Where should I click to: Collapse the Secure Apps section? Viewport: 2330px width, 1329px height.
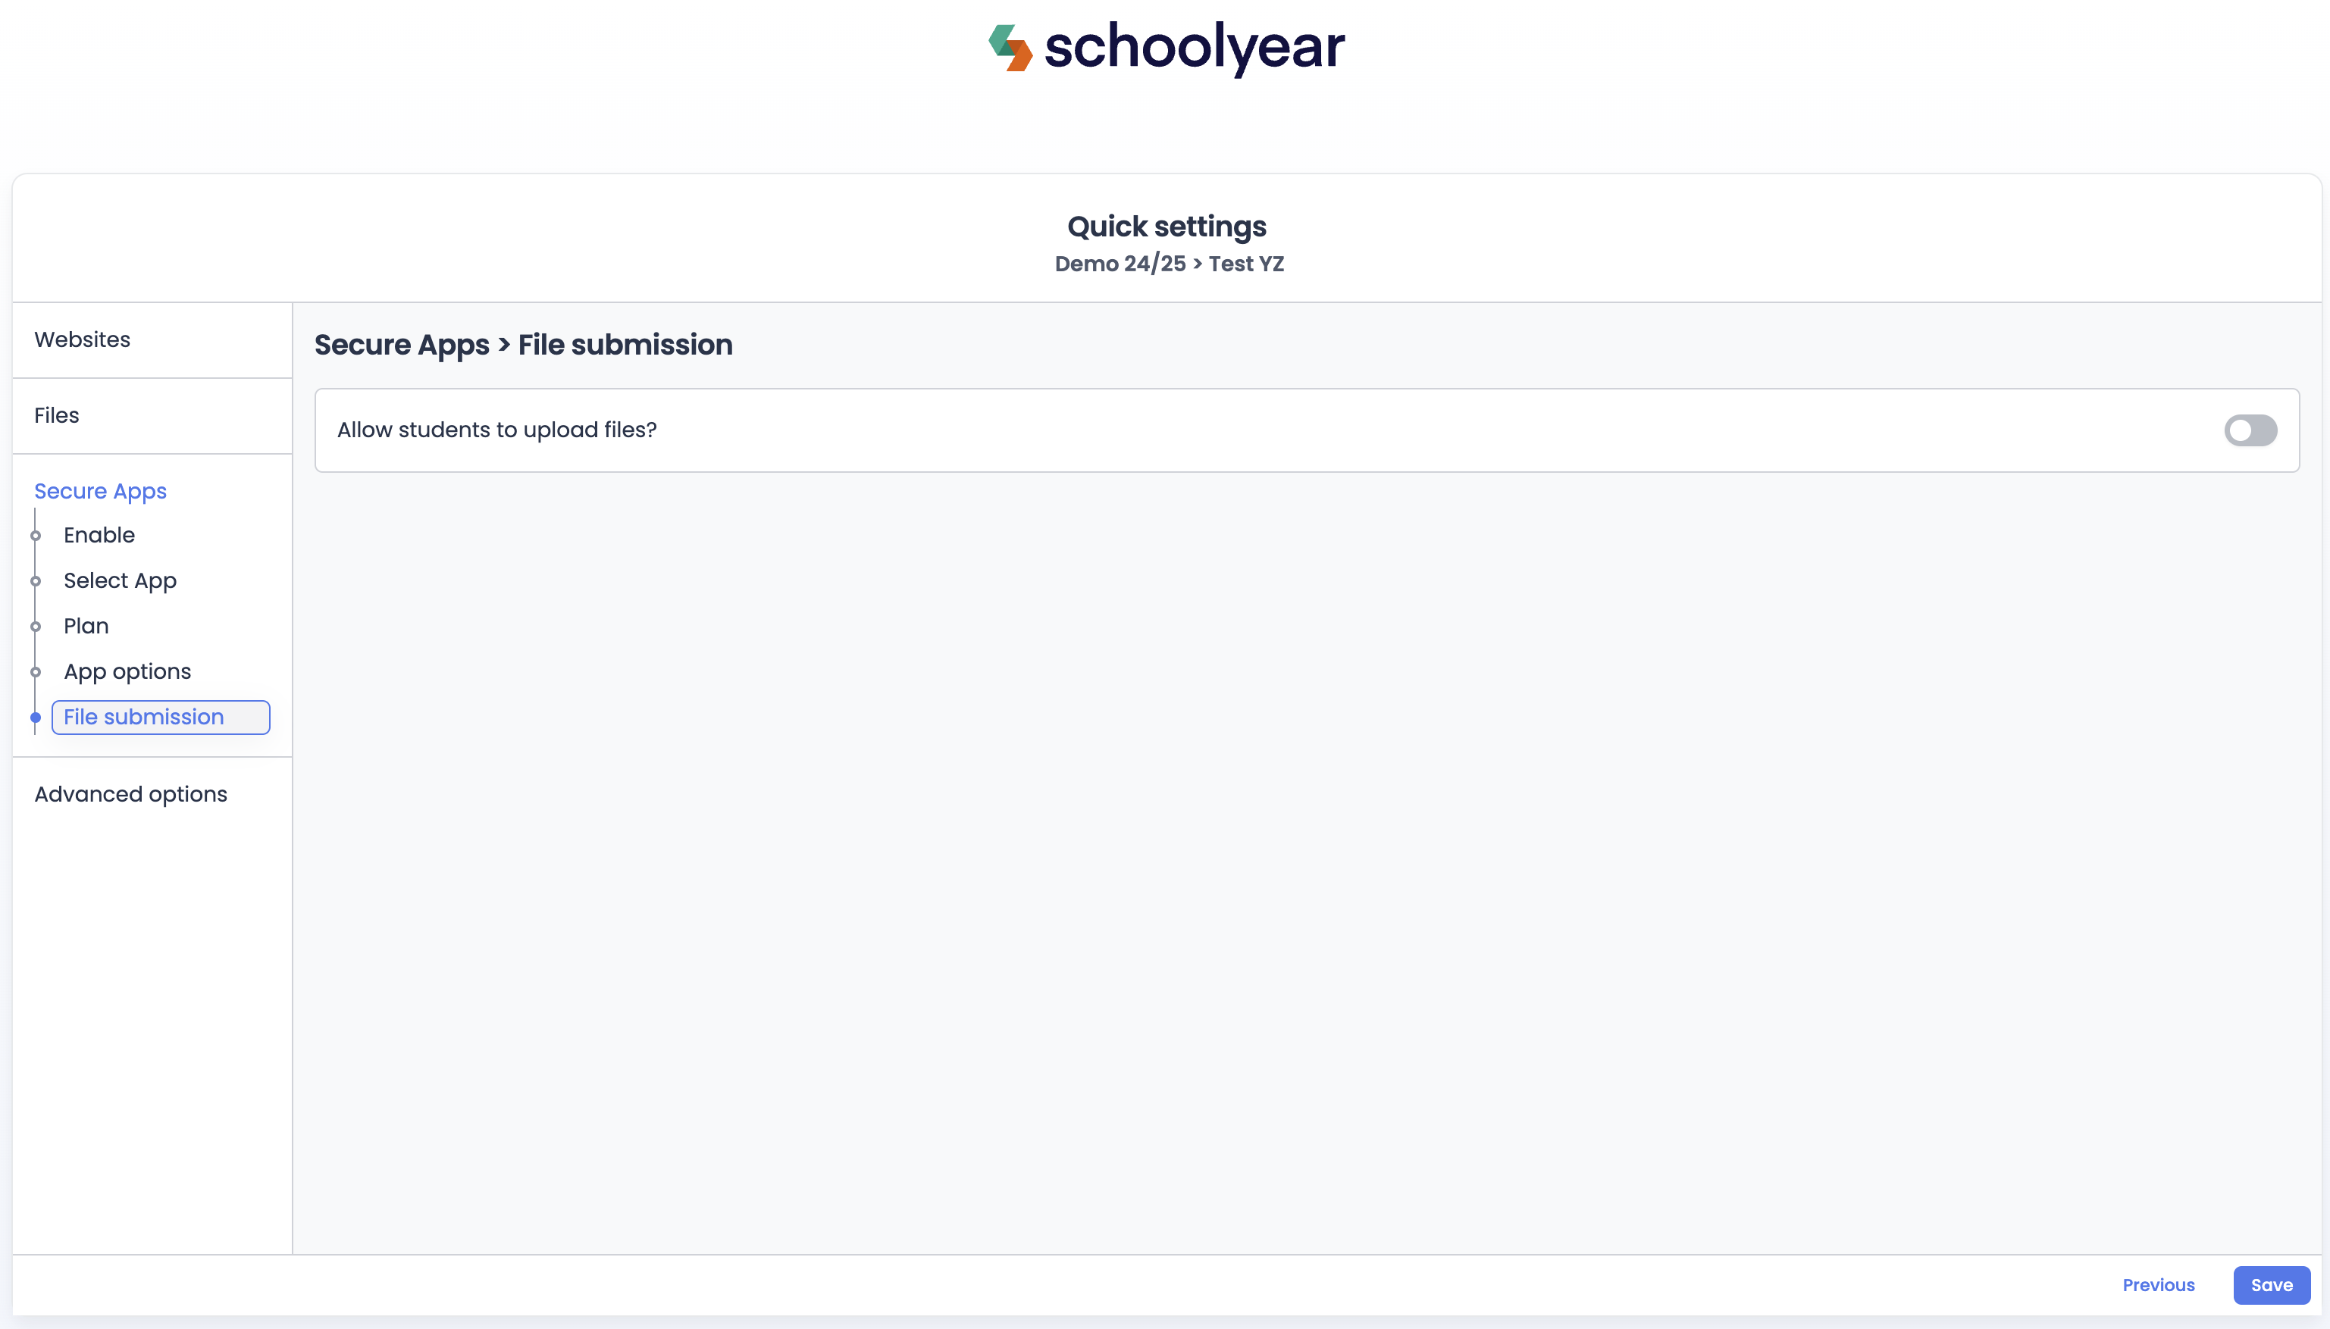(100, 491)
